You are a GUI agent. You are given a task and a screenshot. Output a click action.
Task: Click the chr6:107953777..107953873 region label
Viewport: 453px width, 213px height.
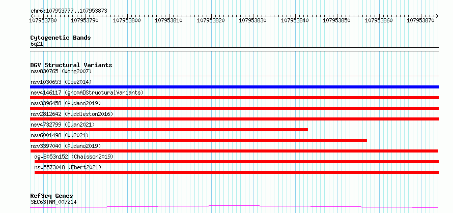[69, 11]
